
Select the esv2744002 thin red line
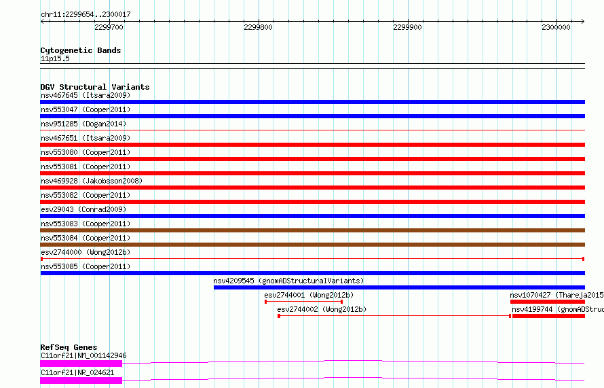coord(394,316)
